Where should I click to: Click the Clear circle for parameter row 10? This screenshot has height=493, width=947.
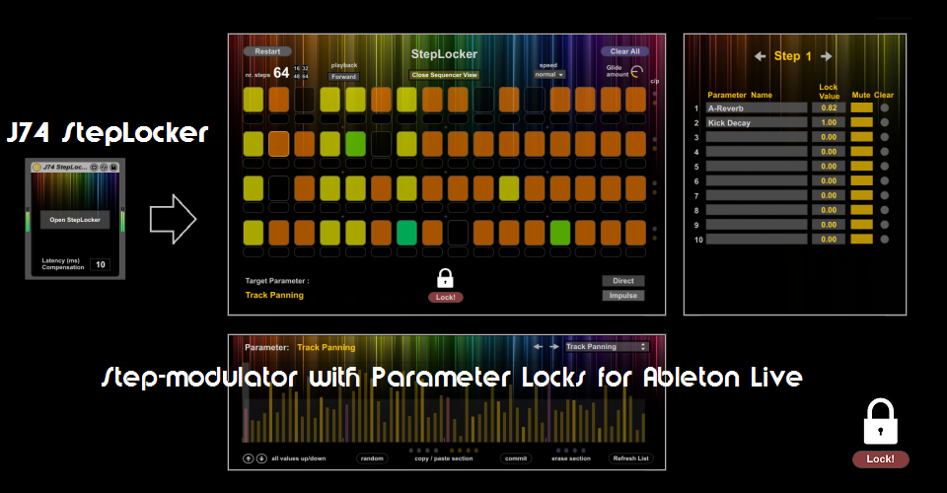pyautogui.click(x=884, y=239)
